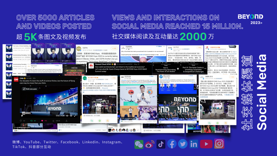Image resolution: width=277 pixels, height=156 pixels.
Task: Open the Weibo icon in the bottom row
Action: 150,144
